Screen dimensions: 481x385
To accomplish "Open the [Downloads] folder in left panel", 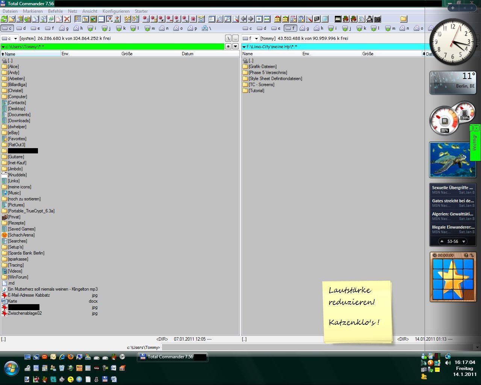I will click(19, 121).
